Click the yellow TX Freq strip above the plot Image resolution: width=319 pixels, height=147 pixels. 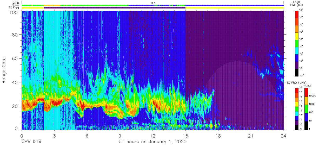pyautogui.click(x=235, y=8)
